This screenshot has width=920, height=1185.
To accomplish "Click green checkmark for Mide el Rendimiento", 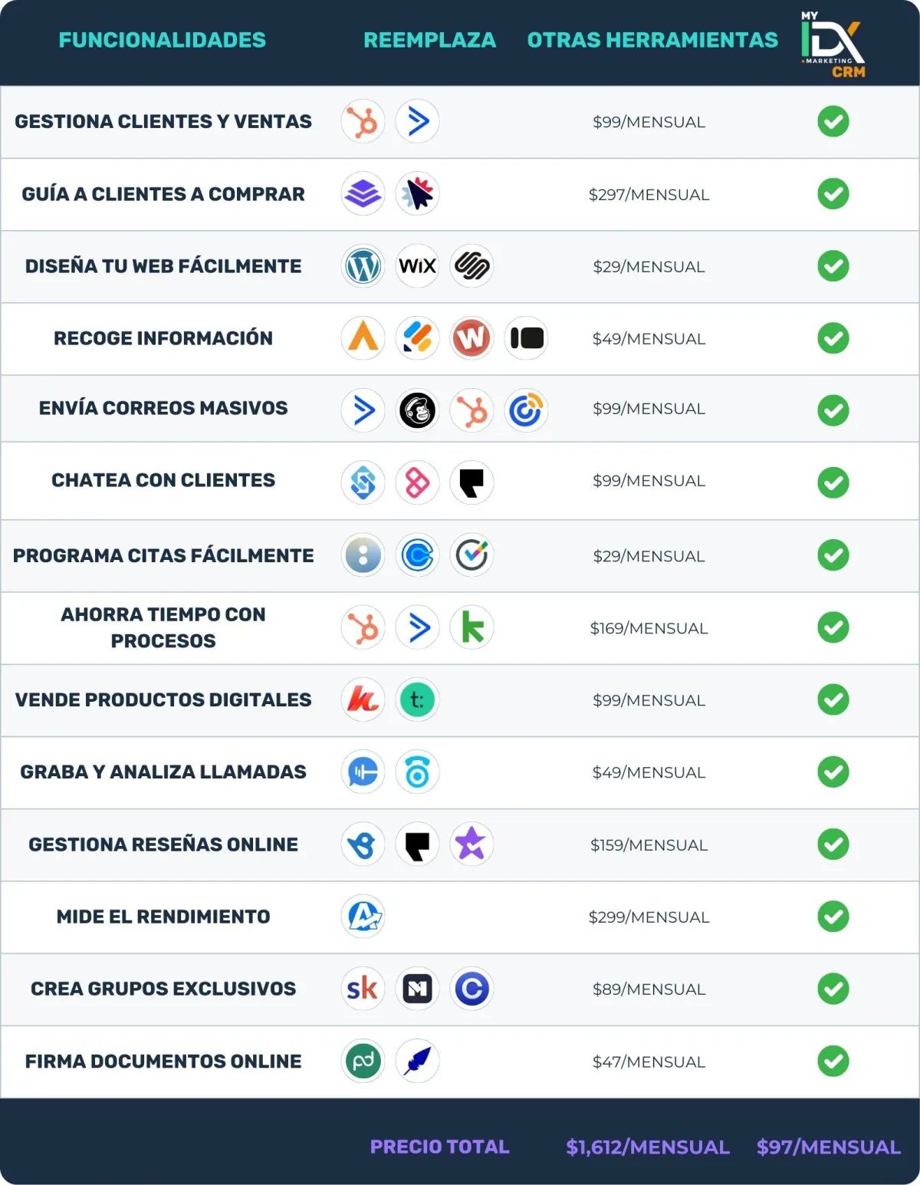I will tap(833, 917).
